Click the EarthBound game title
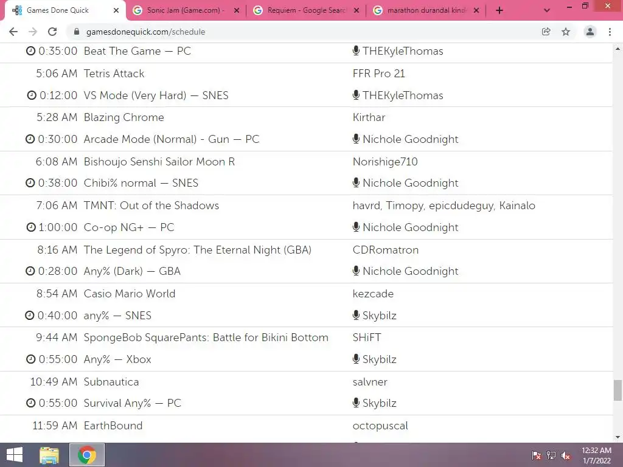The image size is (623, 467). point(113,425)
